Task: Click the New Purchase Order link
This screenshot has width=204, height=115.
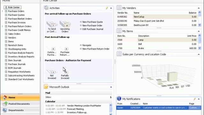Action: tap(92, 26)
